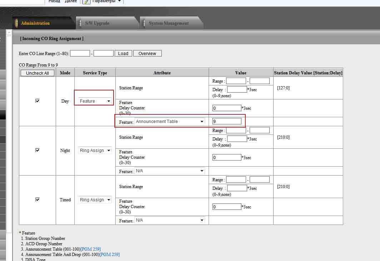380x261 pixels.
Task: Open the S/W Upgrade tab
Action: tap(97, 23)
